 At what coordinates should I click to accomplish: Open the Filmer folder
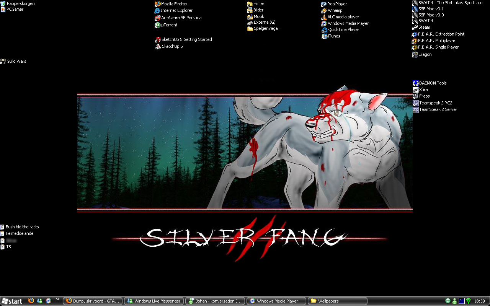[256, 3]
